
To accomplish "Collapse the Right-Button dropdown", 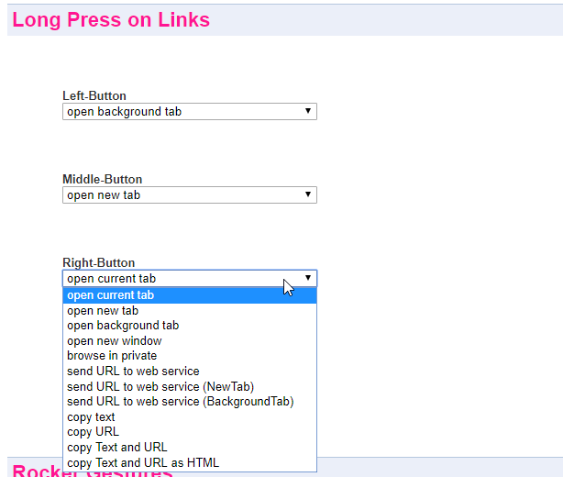I will point(190,278).
